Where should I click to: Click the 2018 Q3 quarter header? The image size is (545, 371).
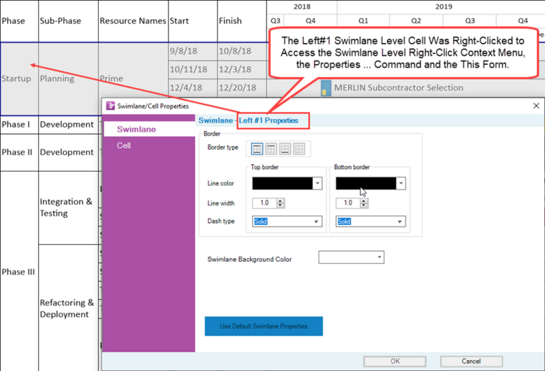[x=275, y=21]
